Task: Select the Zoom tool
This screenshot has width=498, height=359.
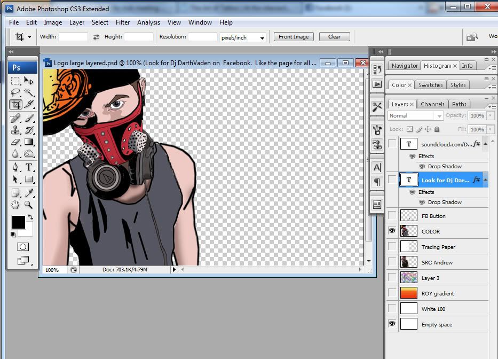Action: [x=29, y=205]
